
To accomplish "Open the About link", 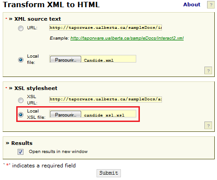I will 192,4.
